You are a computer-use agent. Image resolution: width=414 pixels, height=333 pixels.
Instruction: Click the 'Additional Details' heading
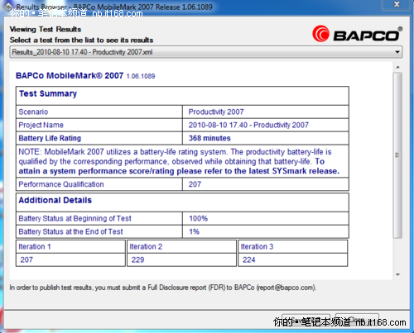tap(55, 200)
